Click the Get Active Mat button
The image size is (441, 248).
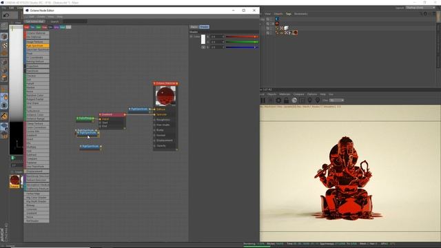click(x=34, y=21)
